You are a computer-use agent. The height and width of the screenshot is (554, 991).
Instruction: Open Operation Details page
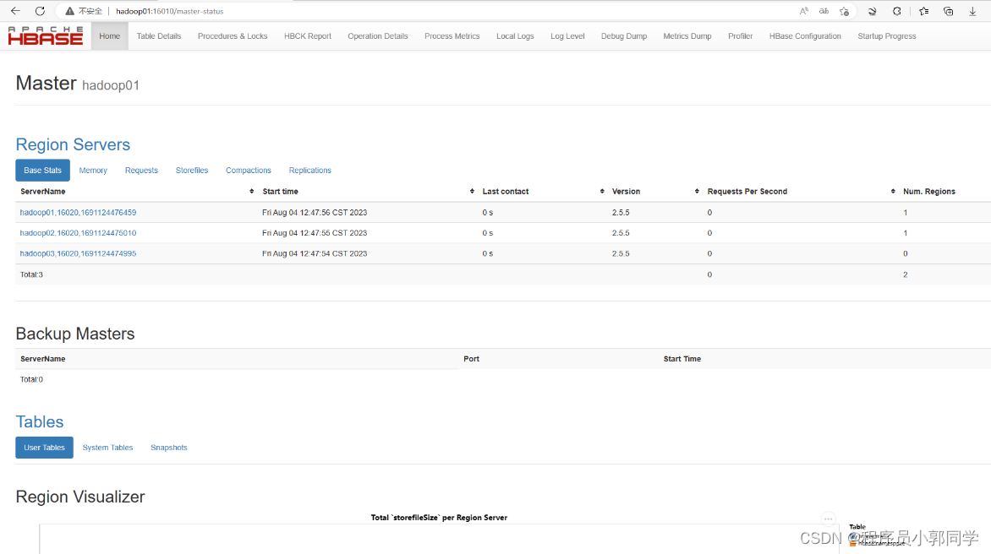pos(378,36)
